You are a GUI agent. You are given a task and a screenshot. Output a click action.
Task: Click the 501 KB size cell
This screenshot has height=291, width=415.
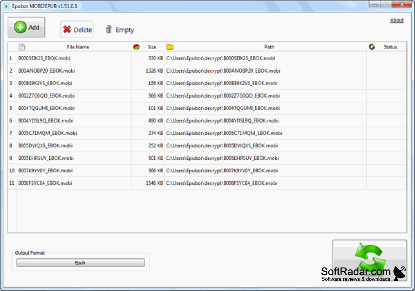[x=156, y=158]
